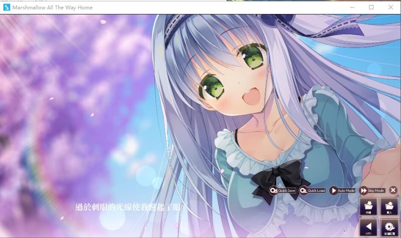Open the gear settings button
This screenshot has width=401, height=238.
[x=389, y=227]
